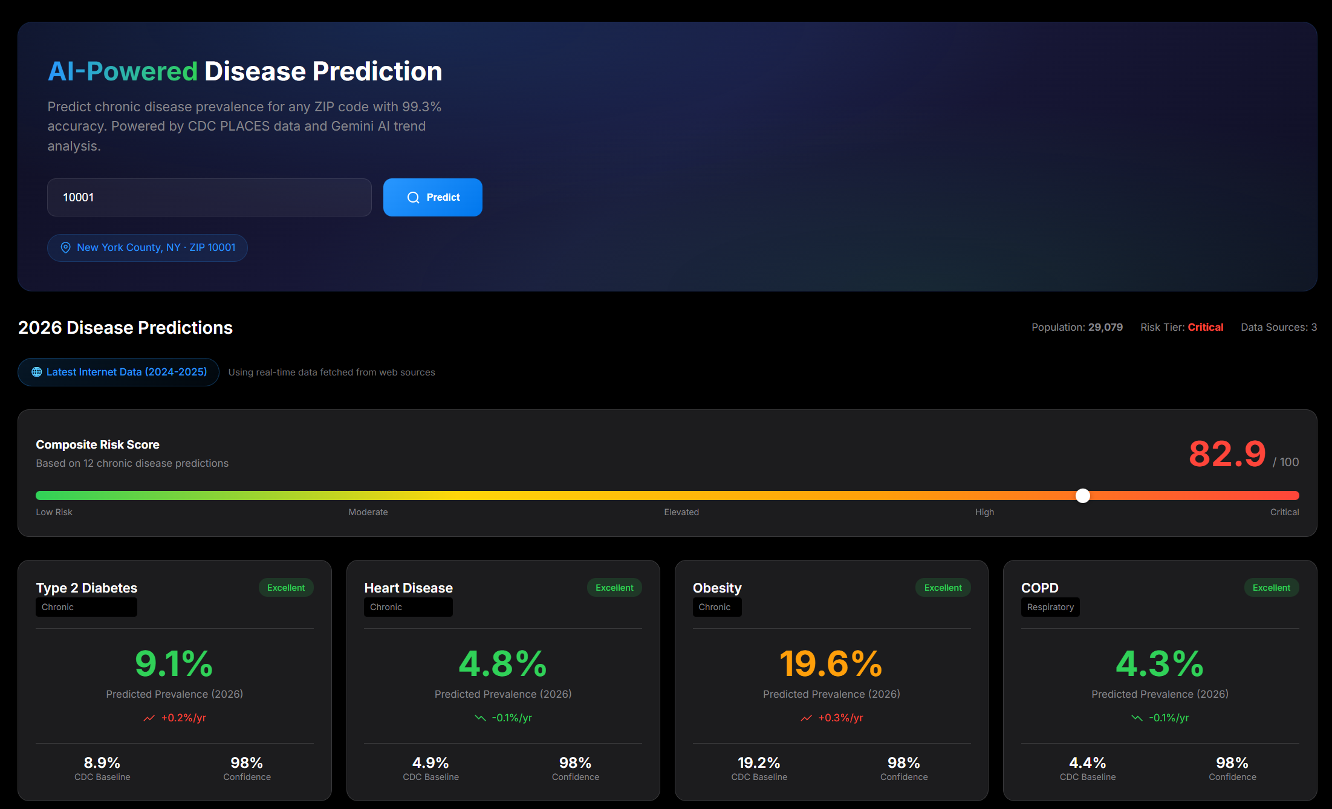Viewport: 1332px width, 809px height.
Task: Click the red rising trend arrow on Type 2 Diabetes
Action: (148, 718)
